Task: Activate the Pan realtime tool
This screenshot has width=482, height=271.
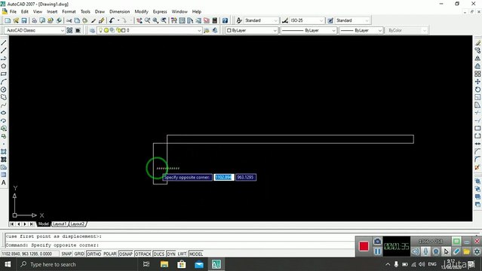Action: [140, 20]
